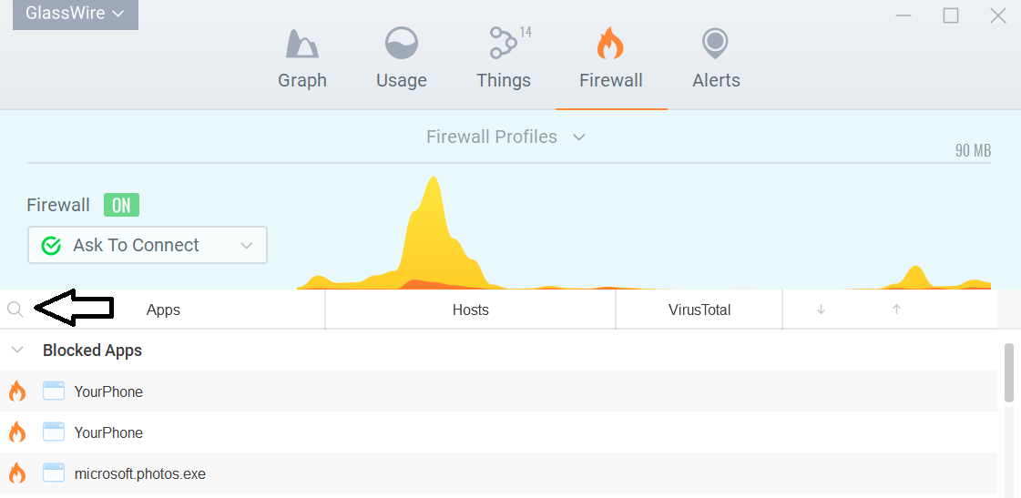Unblock first YourPhone via flame icon
The width and height of the screenshot is (1021, 498).
17,391
